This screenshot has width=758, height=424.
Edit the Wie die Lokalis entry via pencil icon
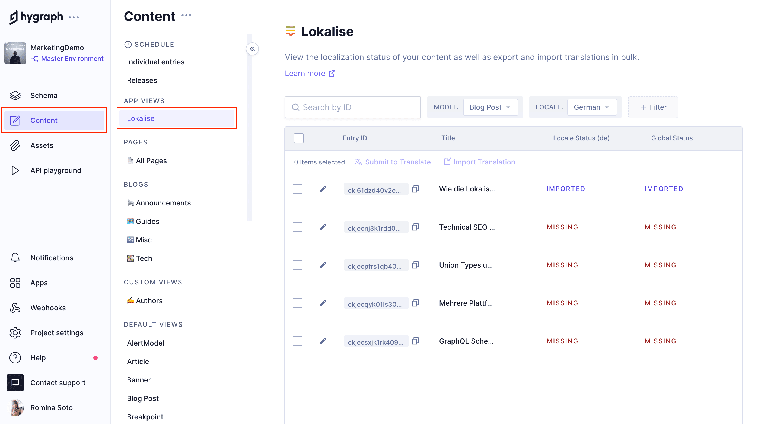point(323,189)
